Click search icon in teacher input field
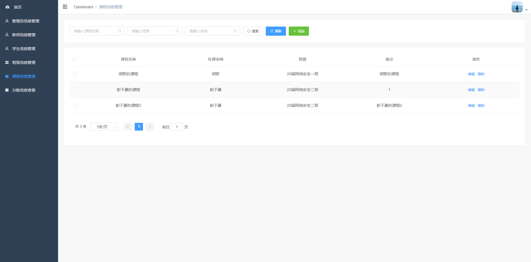Viewport: 531px width, 262px height. (x=235, y=31)
